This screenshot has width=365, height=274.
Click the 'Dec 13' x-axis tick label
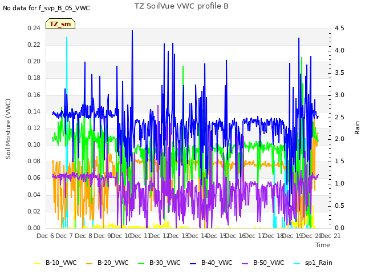click(178, 236)
